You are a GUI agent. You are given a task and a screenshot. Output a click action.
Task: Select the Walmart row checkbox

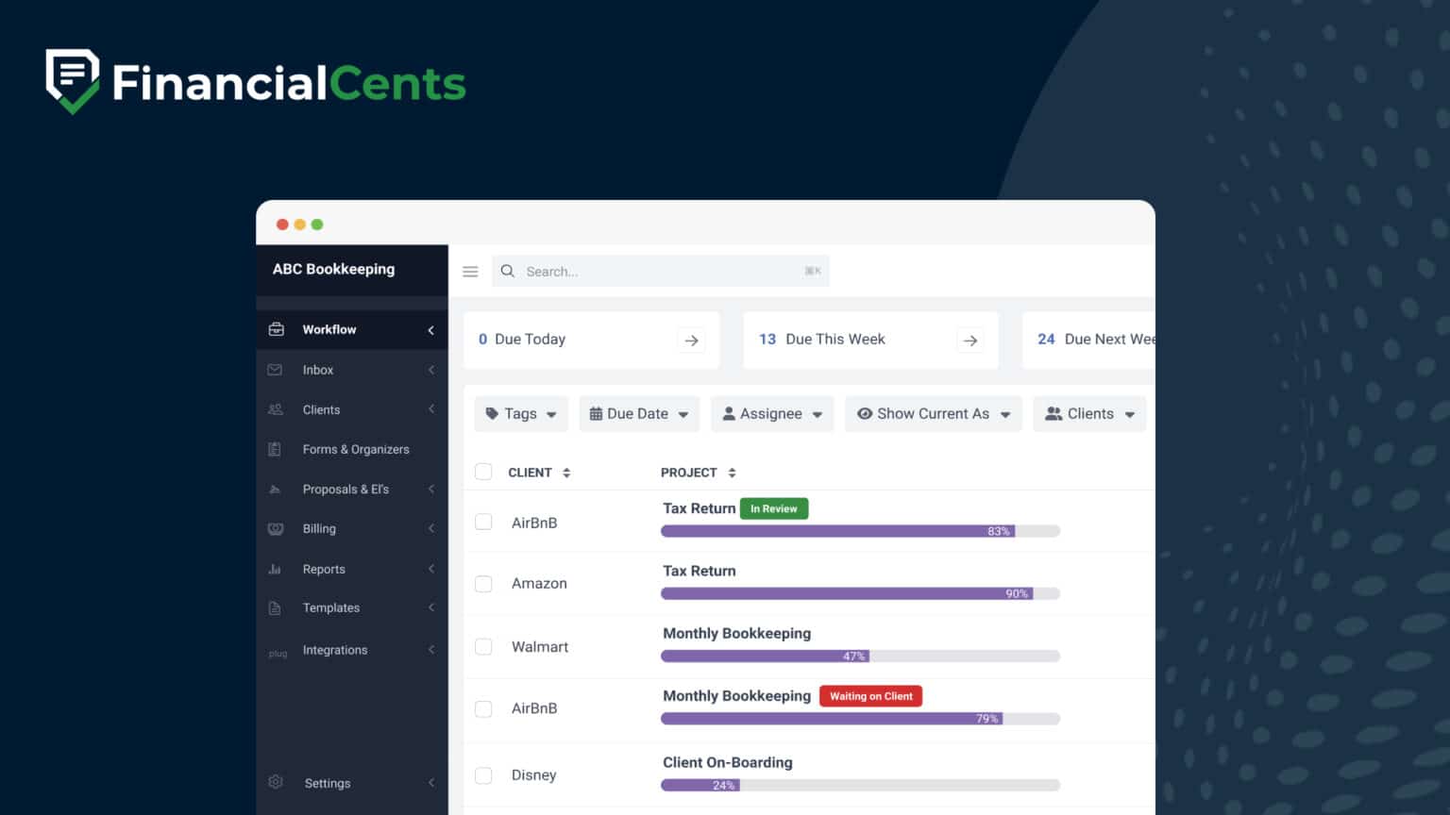click(483, 646)
